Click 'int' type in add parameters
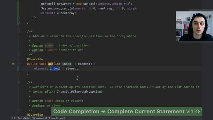The width and height of the screenshot is (213, 120). (x=58, y=64)
